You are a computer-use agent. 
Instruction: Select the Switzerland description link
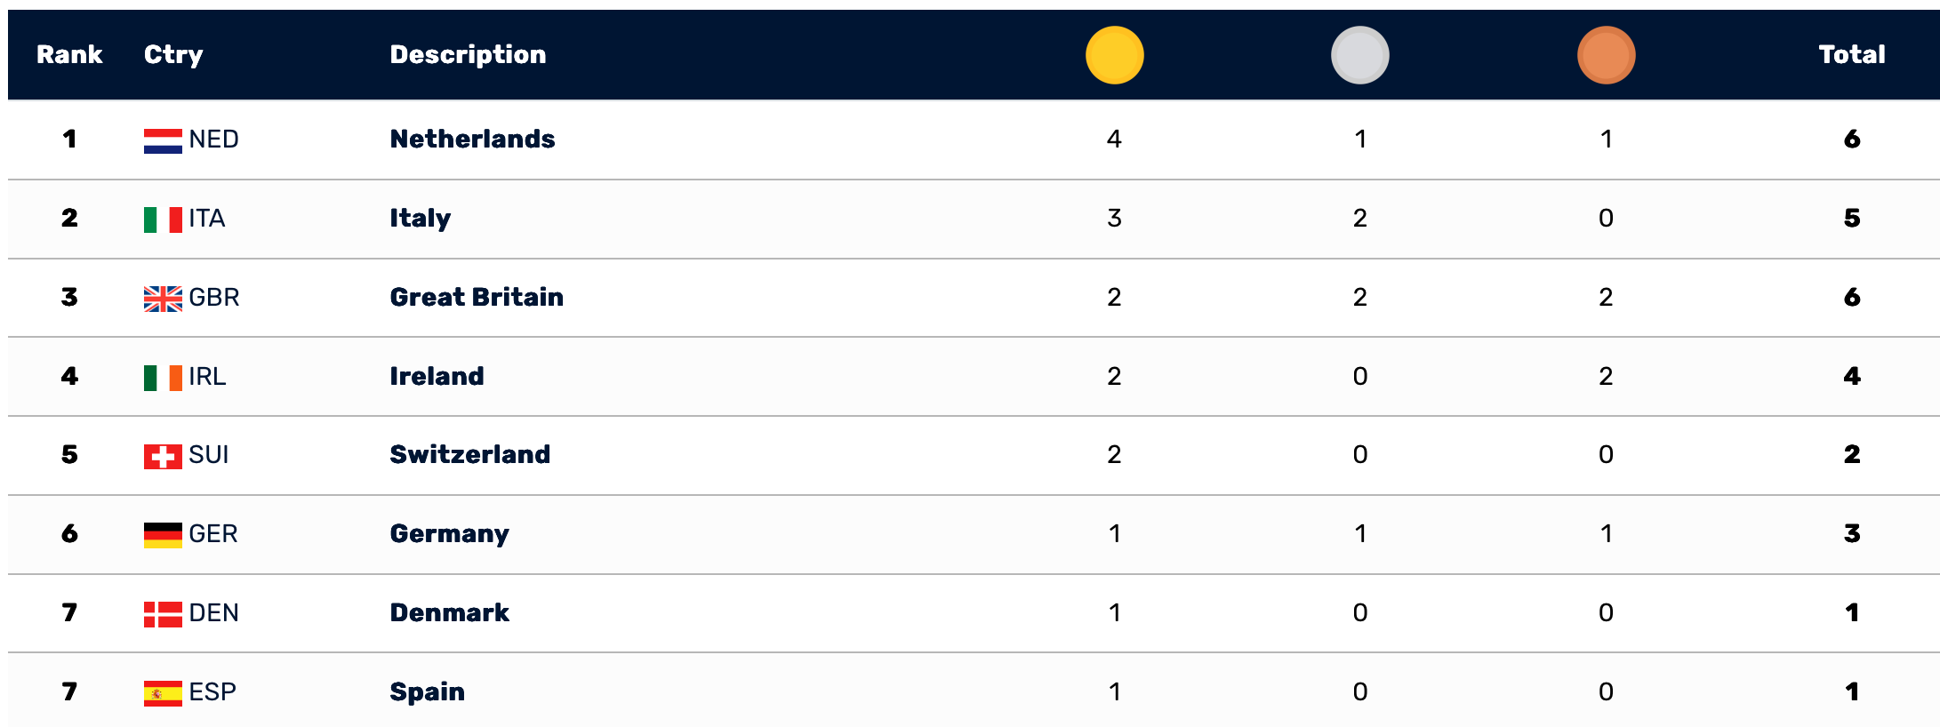click(x=469, y=455)
